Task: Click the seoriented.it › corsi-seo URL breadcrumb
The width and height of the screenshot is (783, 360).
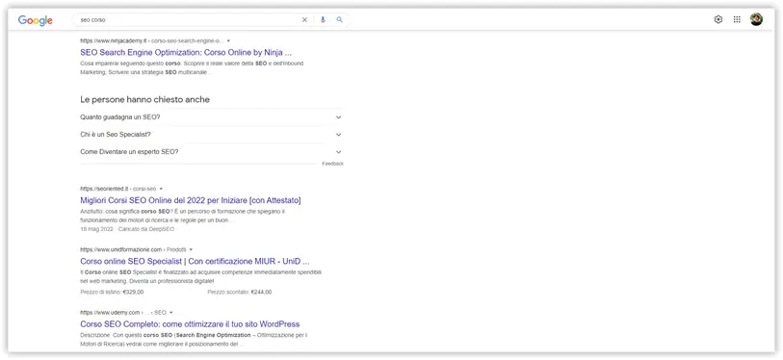Action: click(x=117, y=189)
